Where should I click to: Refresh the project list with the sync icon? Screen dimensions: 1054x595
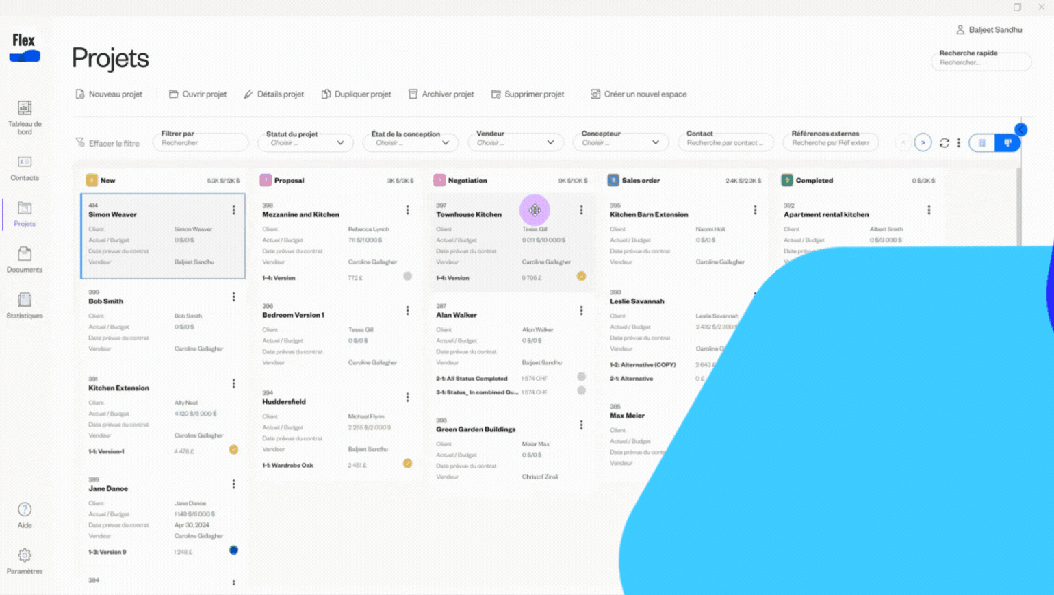point(944,142)
